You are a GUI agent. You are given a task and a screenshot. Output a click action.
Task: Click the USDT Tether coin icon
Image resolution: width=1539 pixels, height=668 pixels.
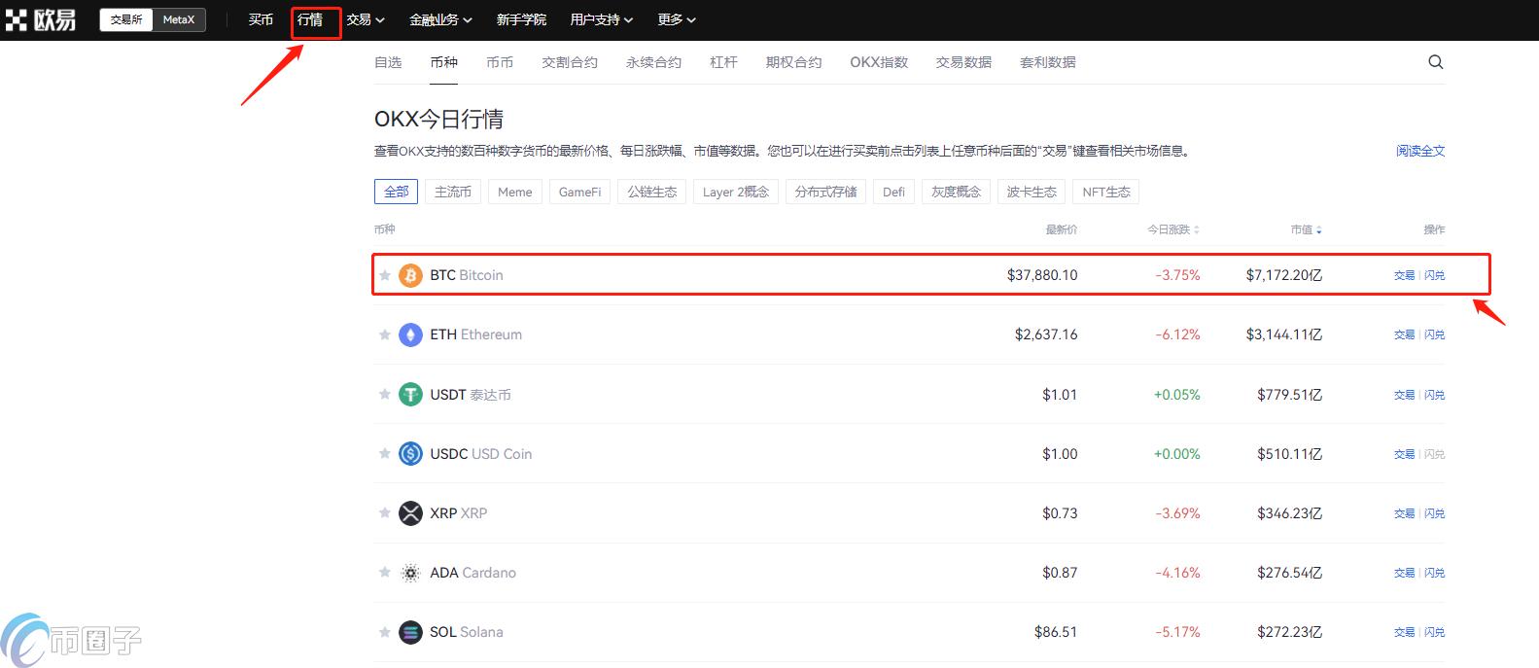coord(410,395)
